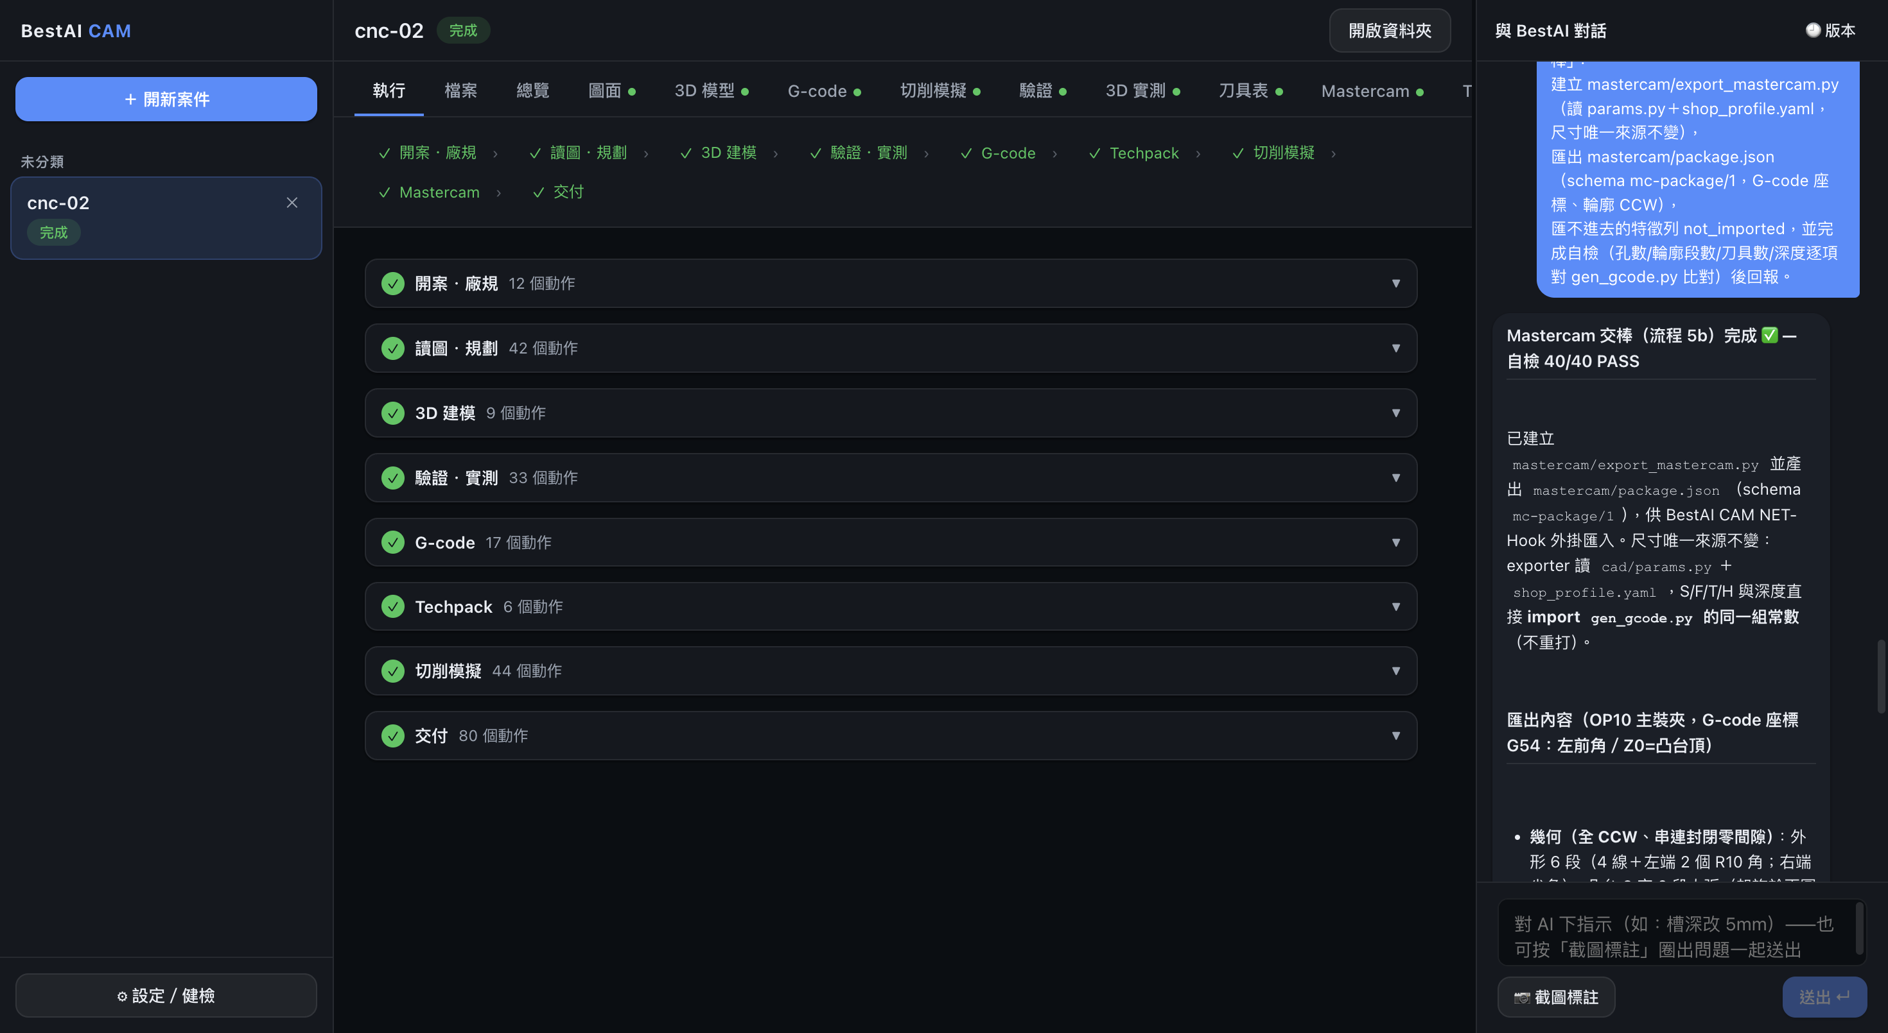
Task: Click the 截圖標註 screenshot annotate button
Action: coord(1556,996)
